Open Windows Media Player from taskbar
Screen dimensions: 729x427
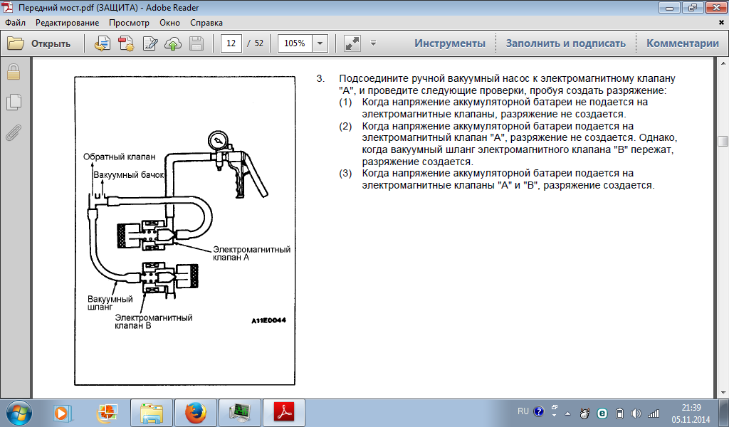(x=61, y=413)
